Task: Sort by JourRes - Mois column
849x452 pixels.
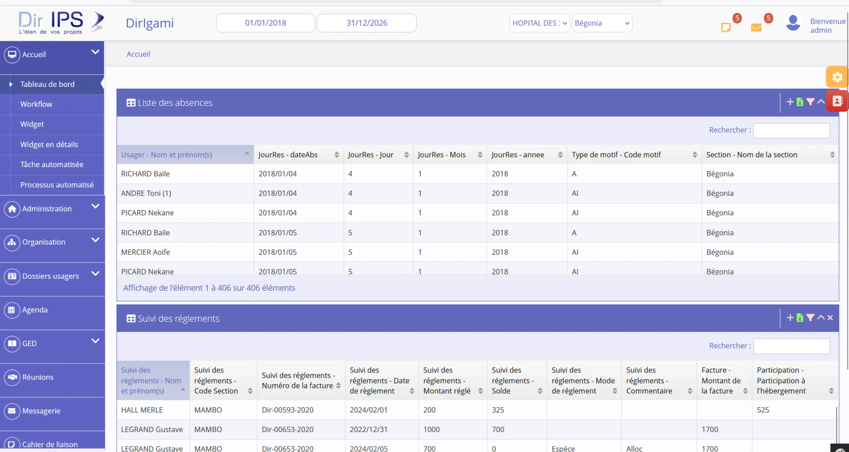Action: point(450,155)
